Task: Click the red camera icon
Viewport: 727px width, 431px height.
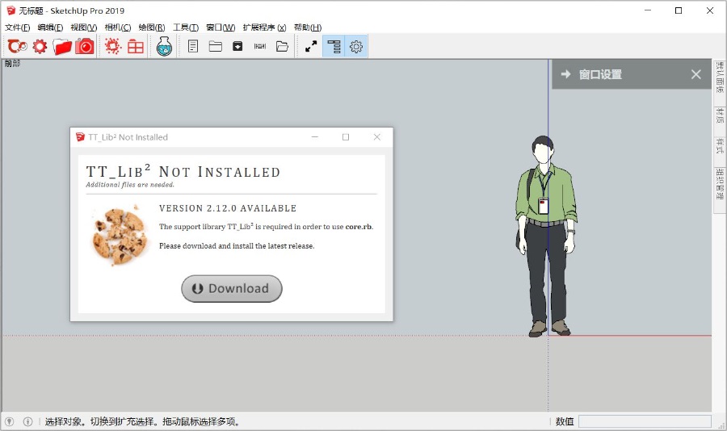Action: point(85,46)
